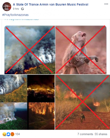Open the three-dot post options menu
This screenshot has width=110, height=138.
click(106, 4)
